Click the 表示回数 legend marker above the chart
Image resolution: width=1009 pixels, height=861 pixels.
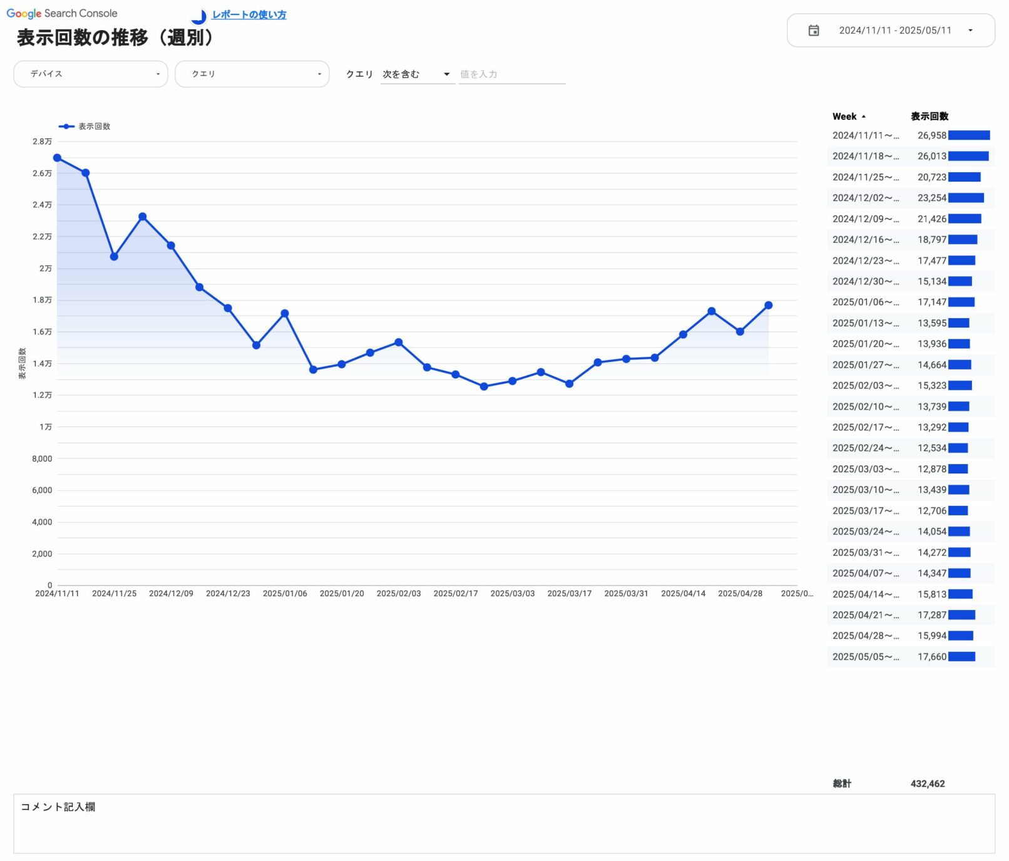click(66, 126)
